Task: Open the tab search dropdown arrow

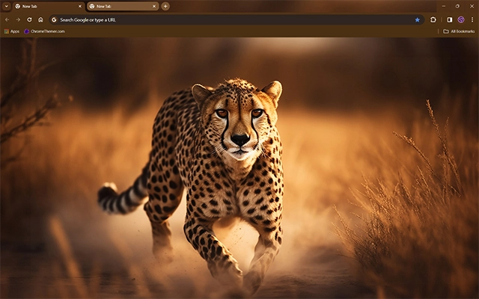Action: coord(7,6)
